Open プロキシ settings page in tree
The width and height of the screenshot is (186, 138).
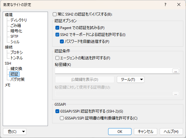click(x=16, y=52)
